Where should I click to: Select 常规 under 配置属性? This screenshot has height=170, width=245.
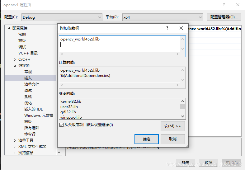pyautogui.click(x=22, y=34)
